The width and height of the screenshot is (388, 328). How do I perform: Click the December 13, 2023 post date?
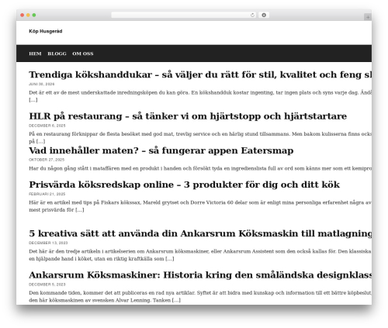(x=48, y=243)
